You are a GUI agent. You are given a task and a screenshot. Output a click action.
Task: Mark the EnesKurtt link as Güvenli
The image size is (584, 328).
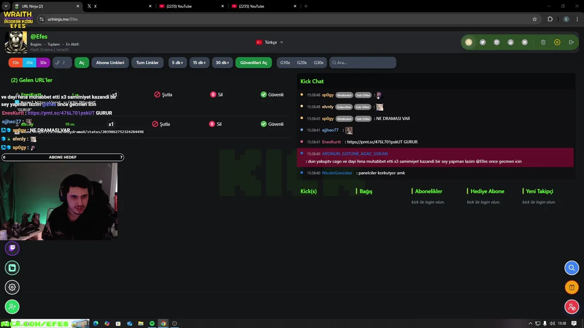coord(272,95)
